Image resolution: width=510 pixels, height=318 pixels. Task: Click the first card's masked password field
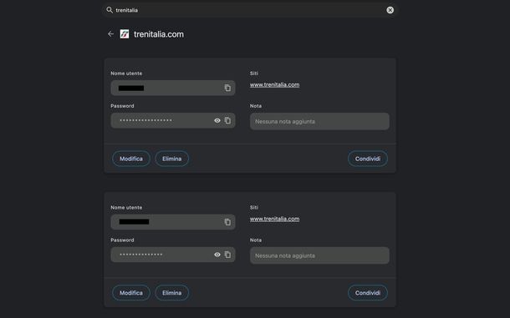[173, 120]
